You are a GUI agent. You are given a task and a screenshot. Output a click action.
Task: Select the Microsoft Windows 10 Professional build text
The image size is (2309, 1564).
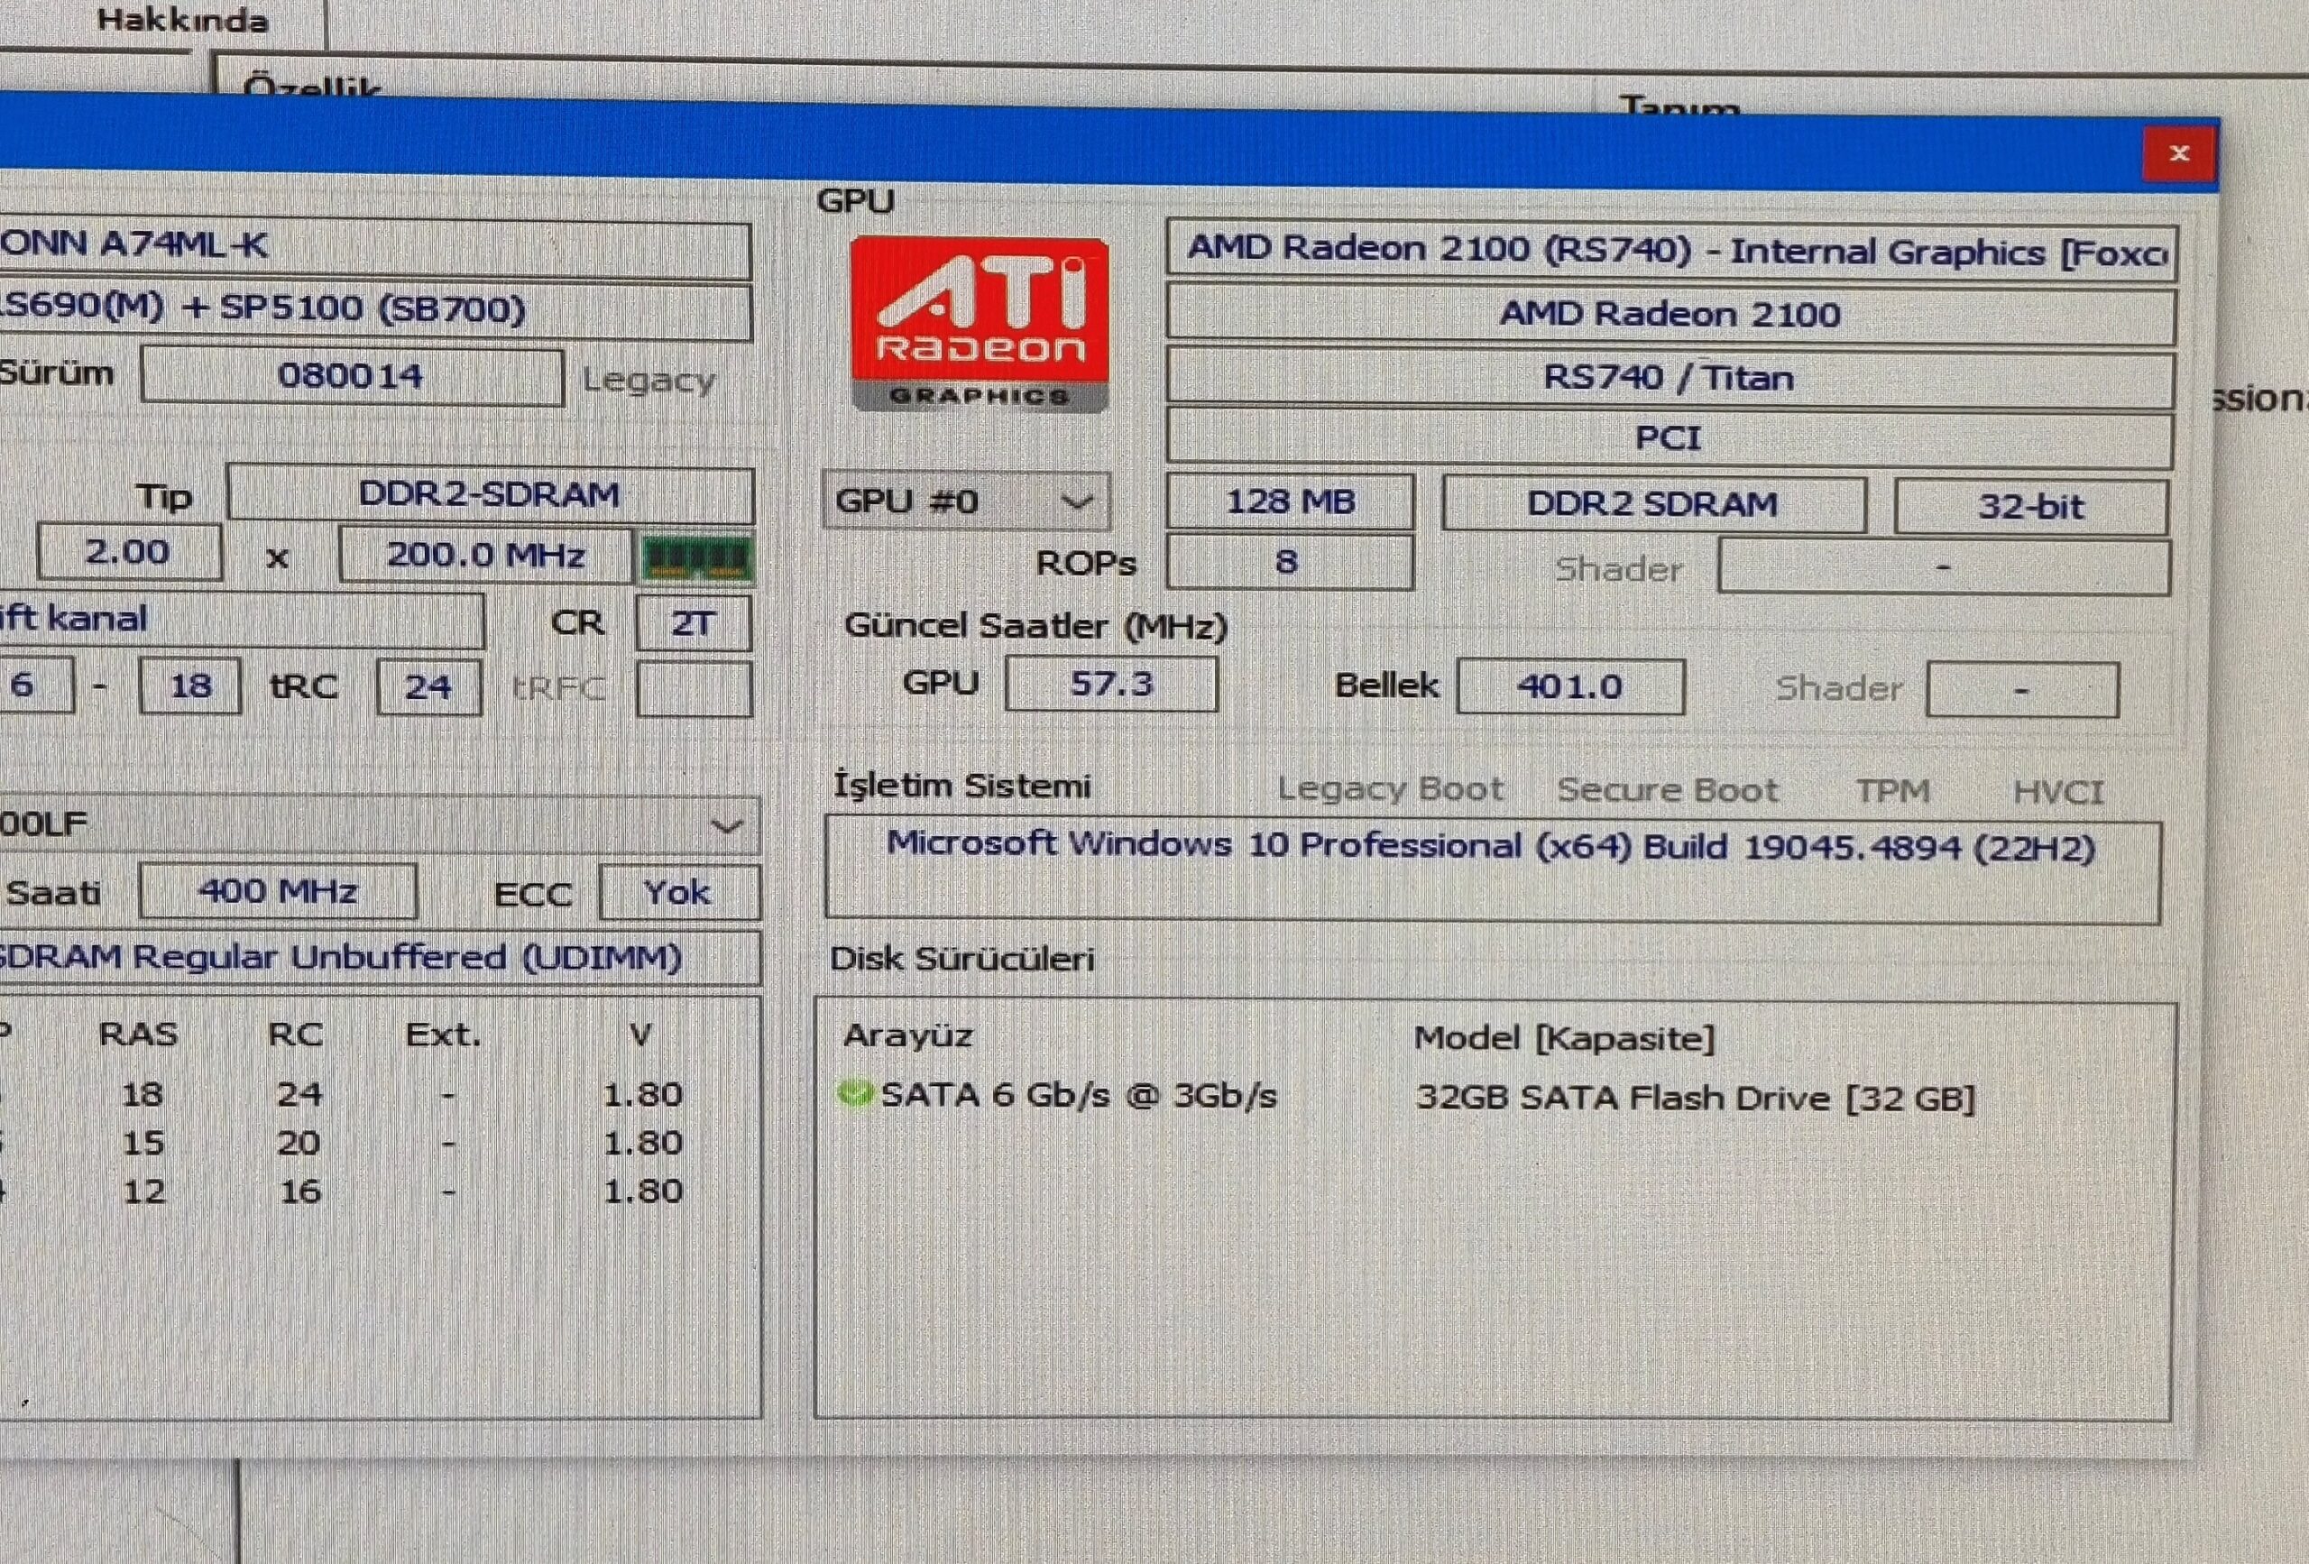[1490, 846]
